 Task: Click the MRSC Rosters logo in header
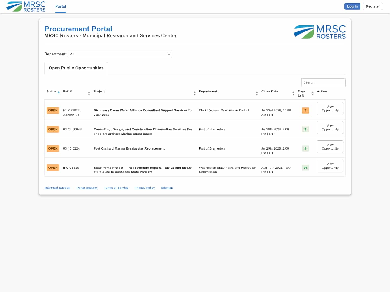click(26, 6)
